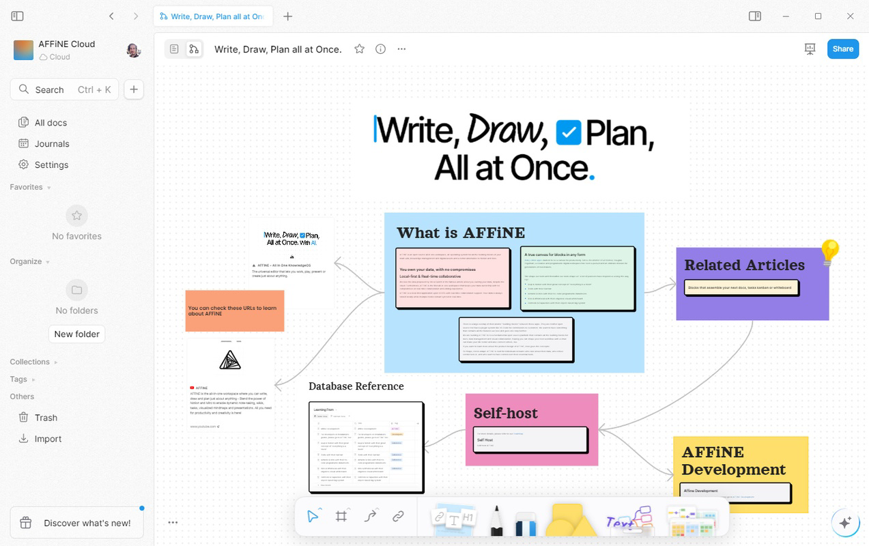The image size is (869, 546).
Task: Select the orange URLs note
Action: click(x=235, y=311)
